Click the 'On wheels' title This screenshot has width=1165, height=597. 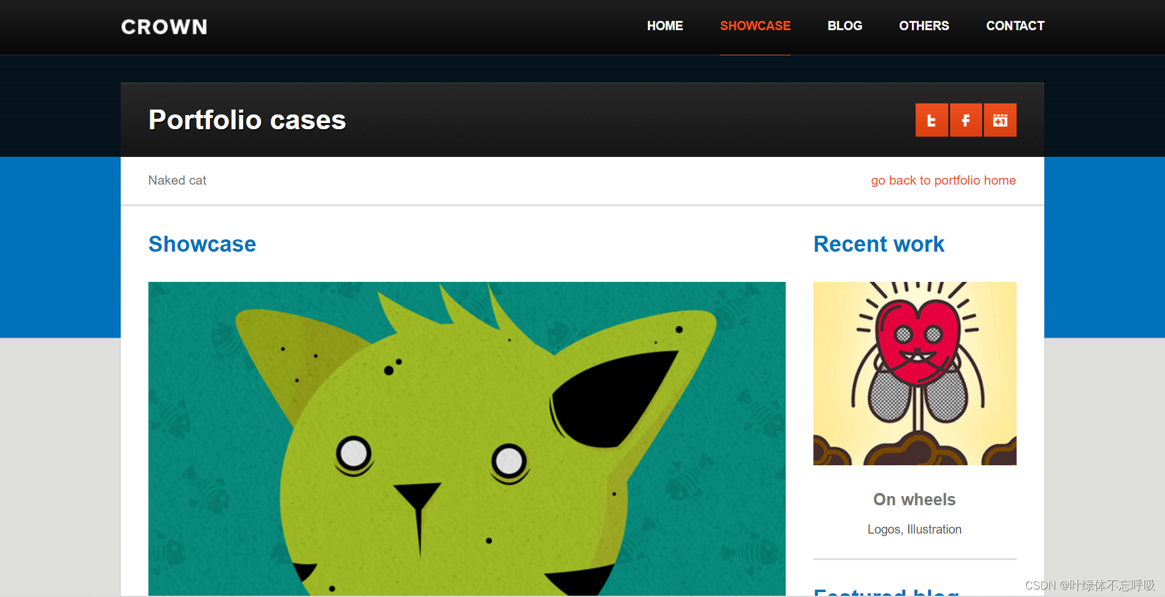point(914,499)
